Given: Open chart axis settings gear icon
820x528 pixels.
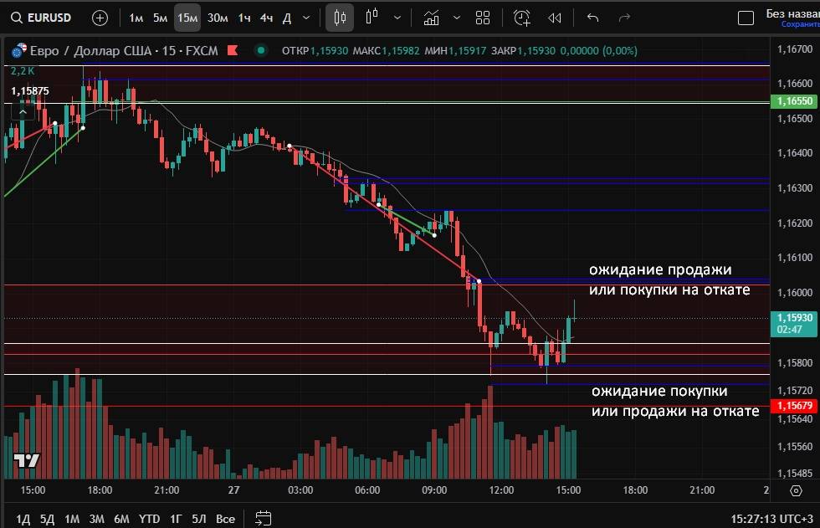Looking at the screenshot, I should (x=796, y=490).
